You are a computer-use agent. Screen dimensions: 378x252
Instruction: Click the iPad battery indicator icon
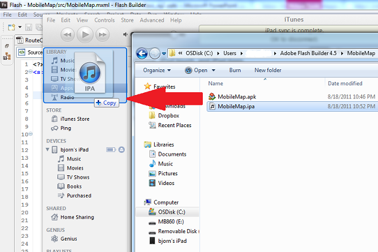pos(111,149)
